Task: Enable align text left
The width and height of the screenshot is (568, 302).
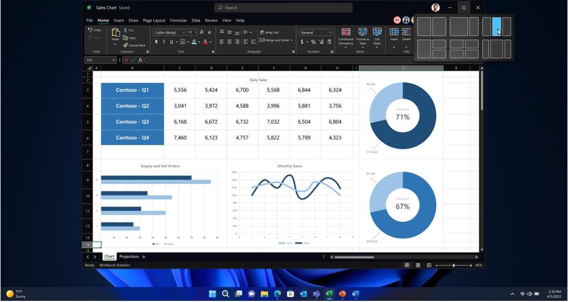Action: click(x=222, y=42)
